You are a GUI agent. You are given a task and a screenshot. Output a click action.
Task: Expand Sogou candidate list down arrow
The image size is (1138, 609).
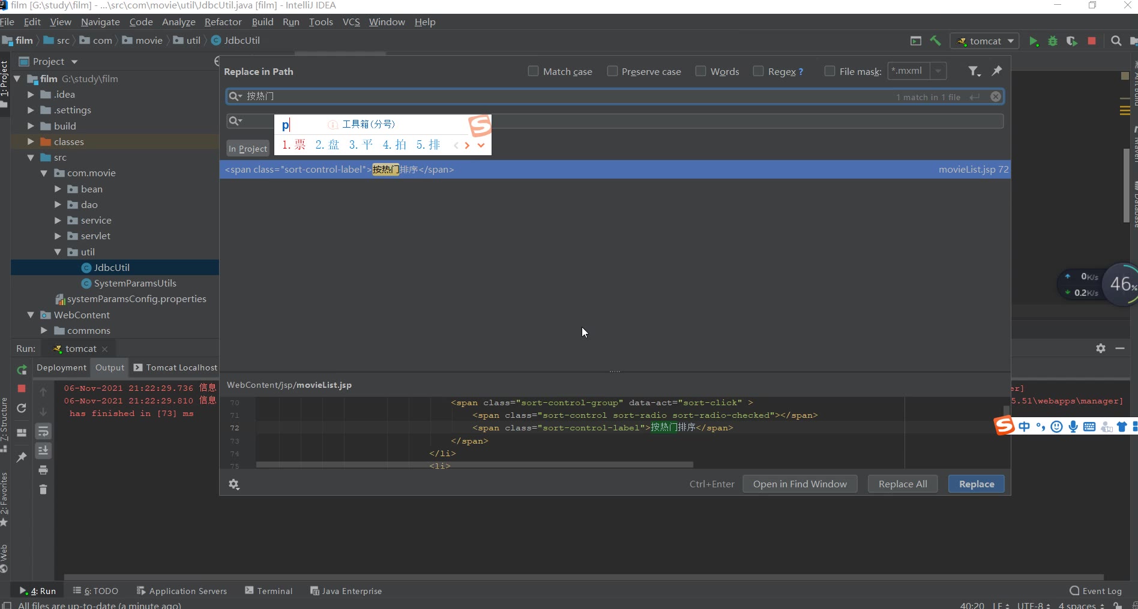pos(481,145)
